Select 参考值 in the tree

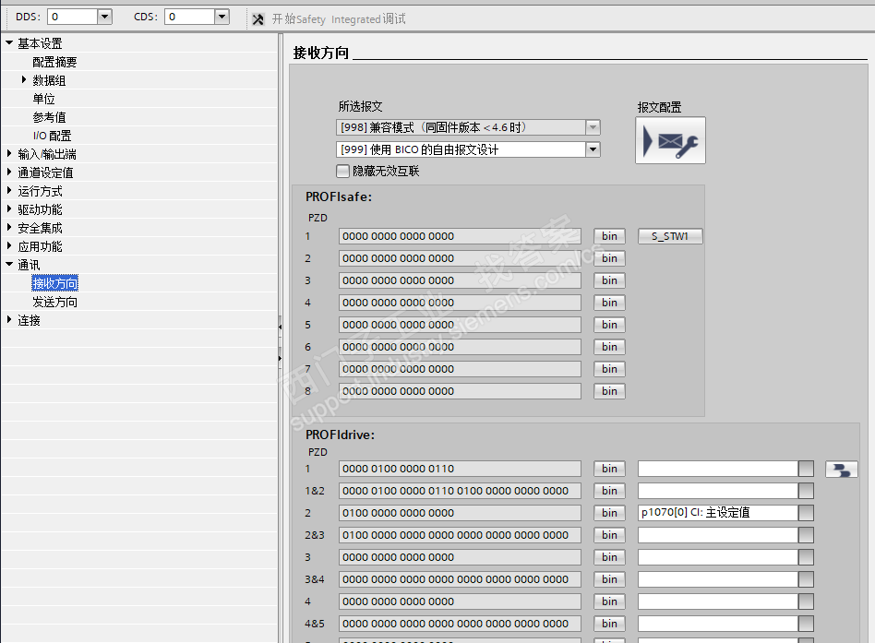49,117
